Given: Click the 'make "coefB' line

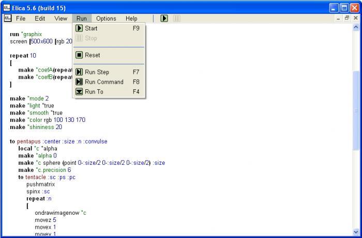Looking at the screenshot, I should tap(46, 77).
